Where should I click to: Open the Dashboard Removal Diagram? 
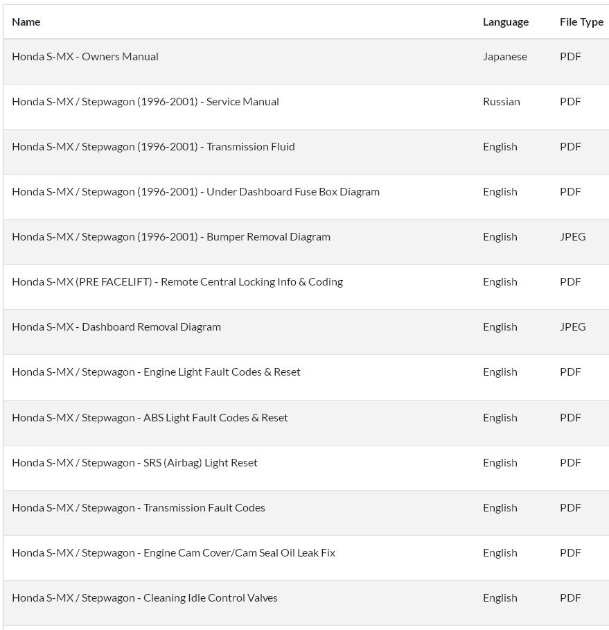116,327
